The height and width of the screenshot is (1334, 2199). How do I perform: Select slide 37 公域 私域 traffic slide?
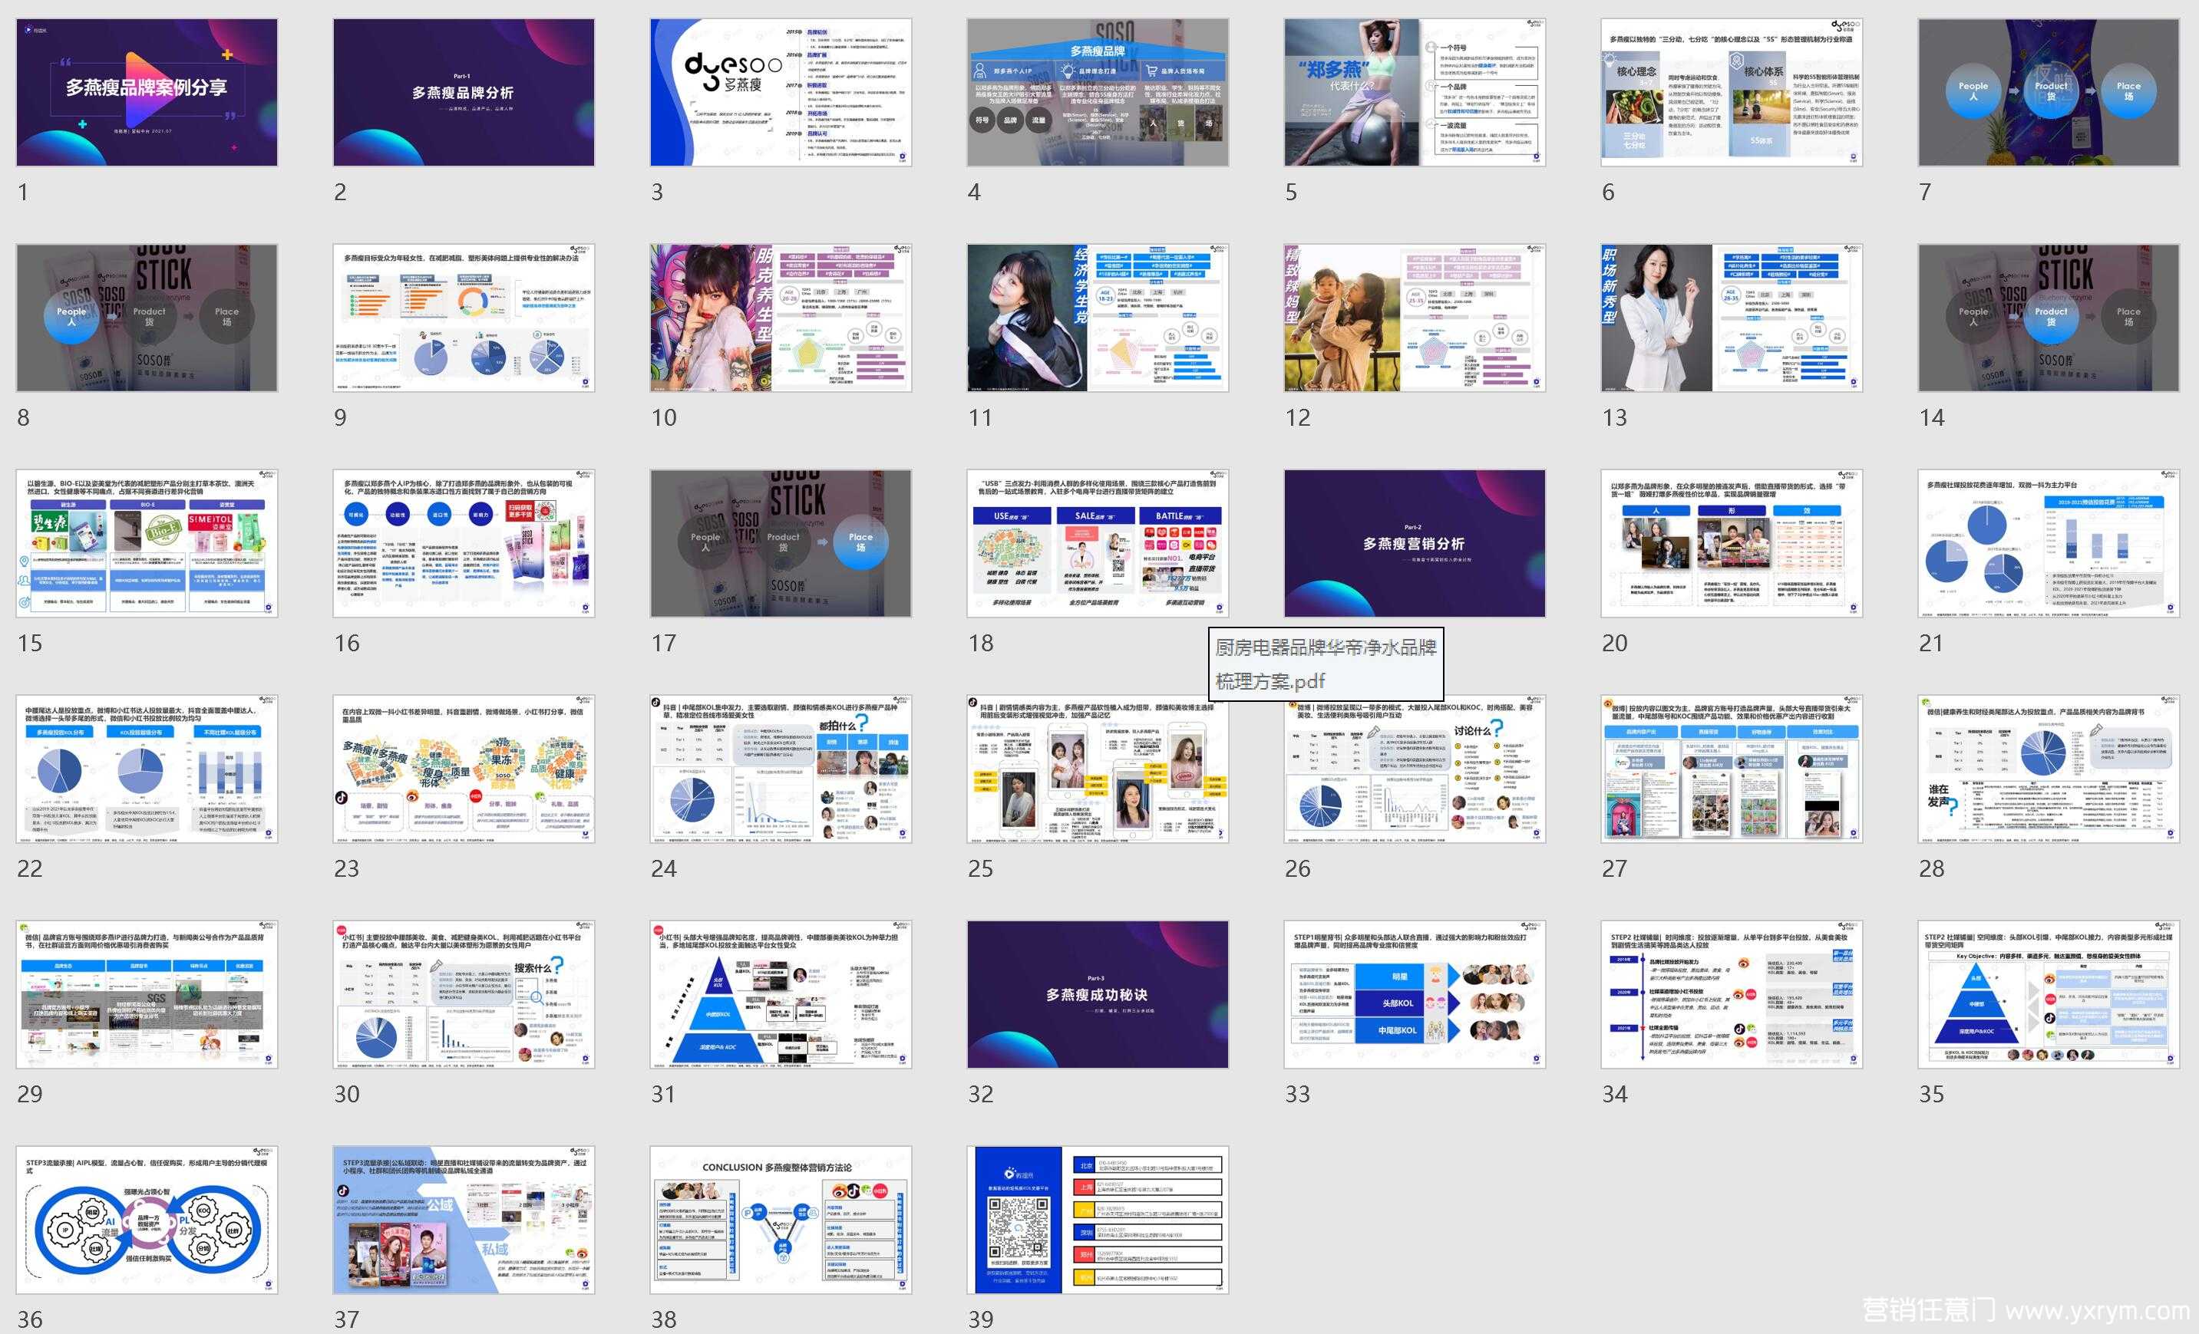pos(463,1220)
